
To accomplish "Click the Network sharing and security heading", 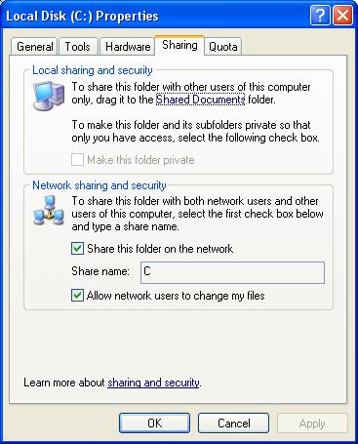I will 99,185.
